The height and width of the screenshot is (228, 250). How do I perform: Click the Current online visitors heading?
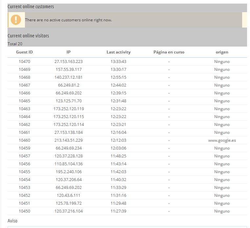point(28,36)
